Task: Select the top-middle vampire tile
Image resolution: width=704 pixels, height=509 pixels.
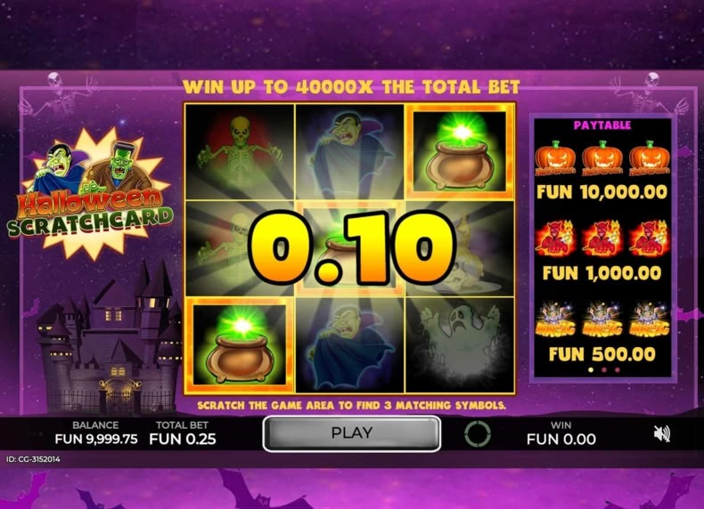Action: (x=349, y=152)
